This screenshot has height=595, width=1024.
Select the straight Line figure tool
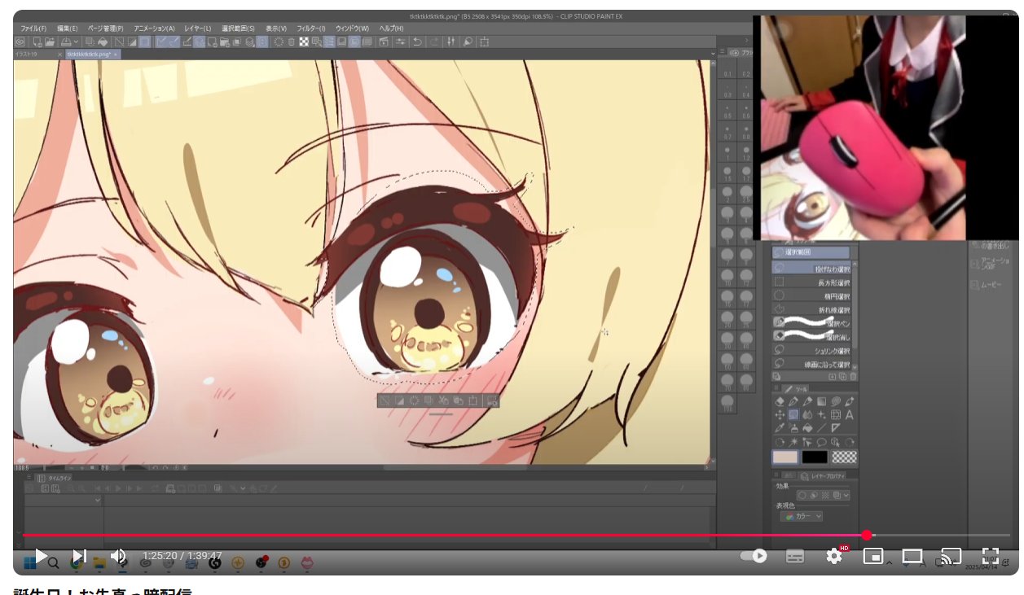821,427
